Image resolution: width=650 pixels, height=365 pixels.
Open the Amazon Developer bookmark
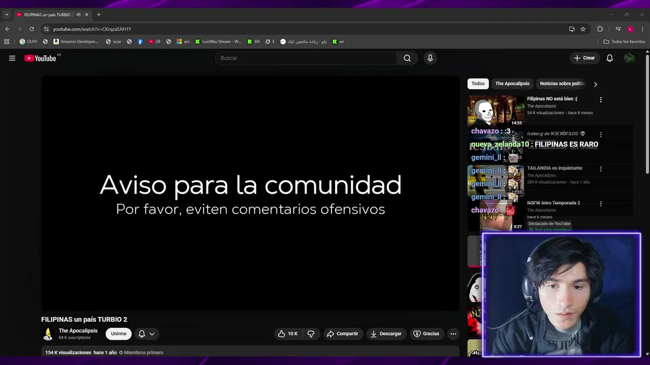click(x=76, y=42)
